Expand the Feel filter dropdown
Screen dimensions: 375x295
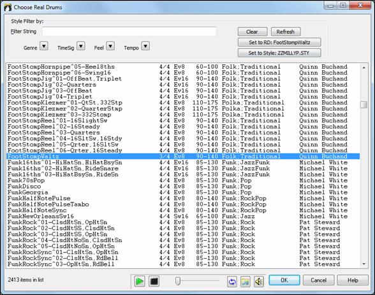coord(110,46)
